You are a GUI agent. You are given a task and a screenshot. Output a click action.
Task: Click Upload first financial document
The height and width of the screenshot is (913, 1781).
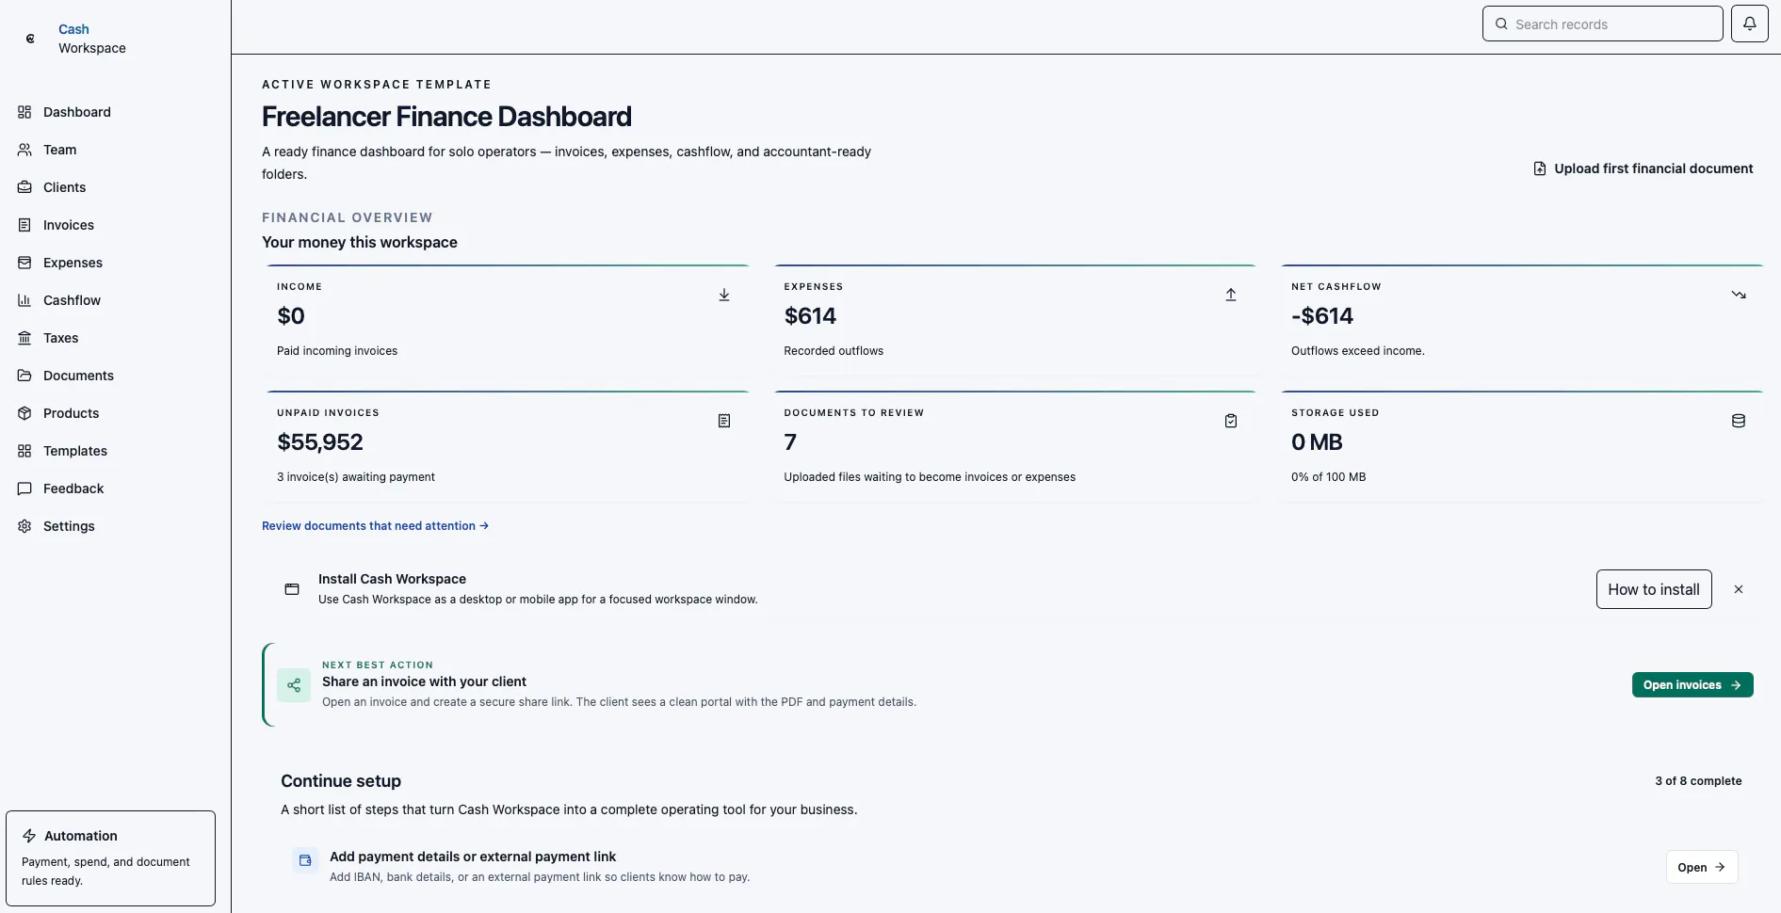pos(1643,168)
